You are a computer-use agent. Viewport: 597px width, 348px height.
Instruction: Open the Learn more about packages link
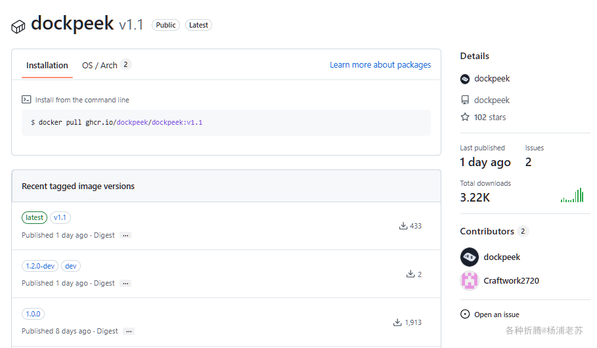tap(380, 65)
